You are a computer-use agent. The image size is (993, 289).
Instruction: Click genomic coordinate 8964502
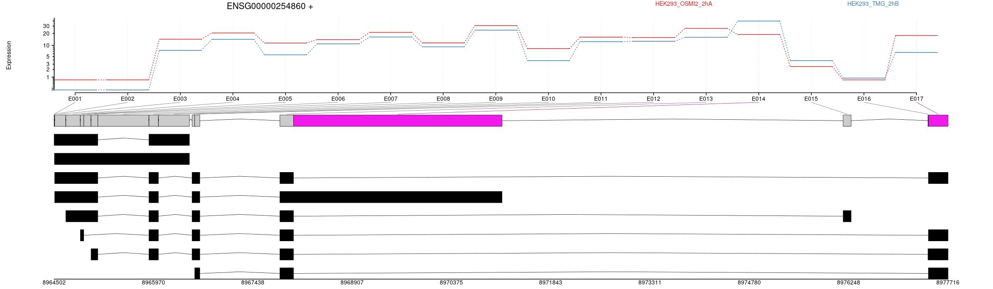click(54, 283)
